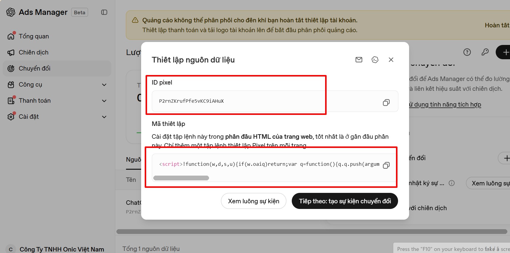This screenshot has width=510, height=253.
Task: Click the Thanh toán billing icon
Action: coord(11,101)
